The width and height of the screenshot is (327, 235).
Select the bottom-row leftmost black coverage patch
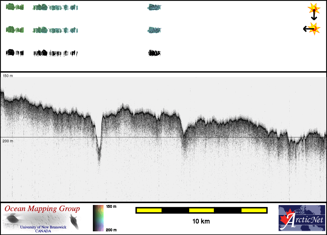tap(14, 53)
